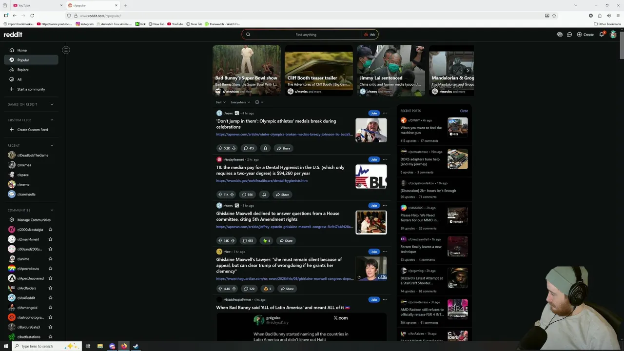Open the chat icon in header
The image size is (624, 351).
(x=569, y=35)
